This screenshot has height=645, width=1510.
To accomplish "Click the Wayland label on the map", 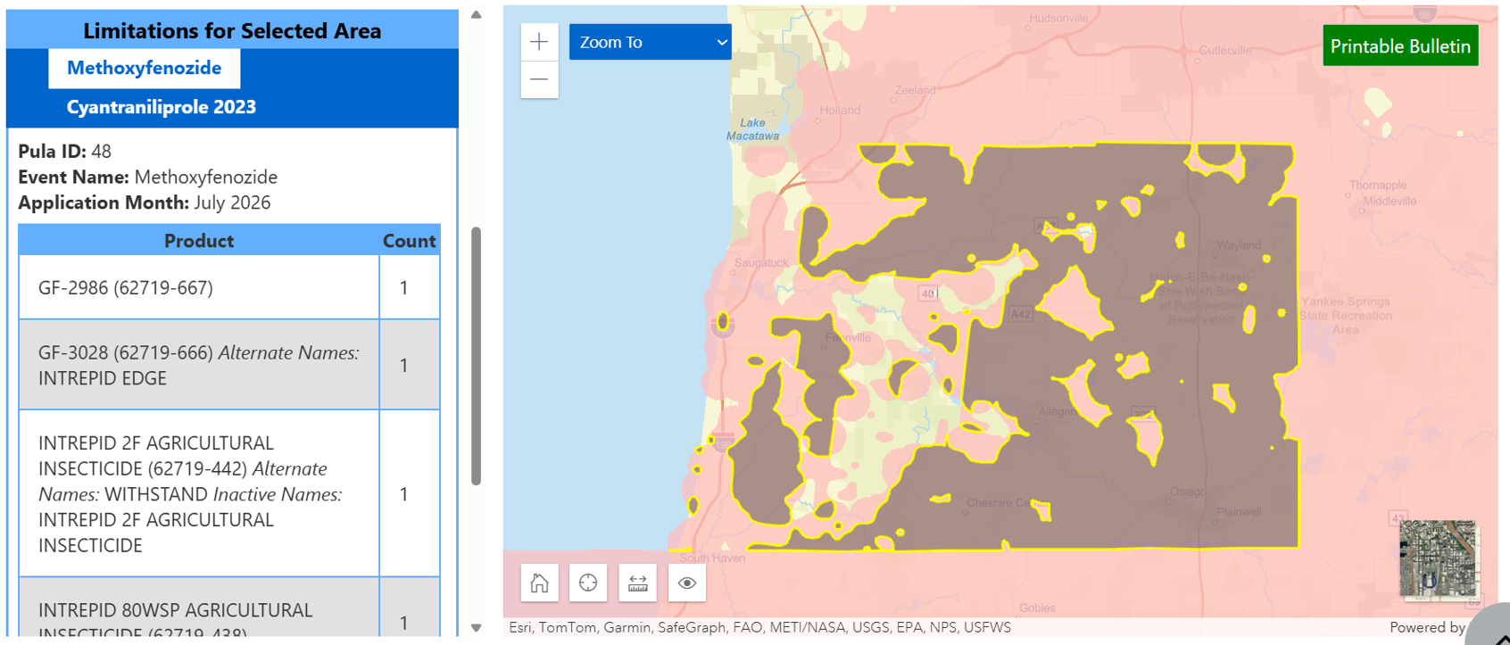I will pos(1239,245).
